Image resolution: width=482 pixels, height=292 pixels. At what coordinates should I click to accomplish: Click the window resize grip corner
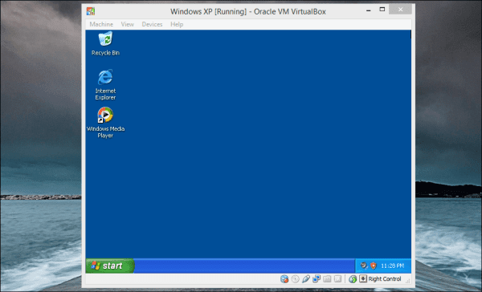pyautogui.click(x=408, y=281)
